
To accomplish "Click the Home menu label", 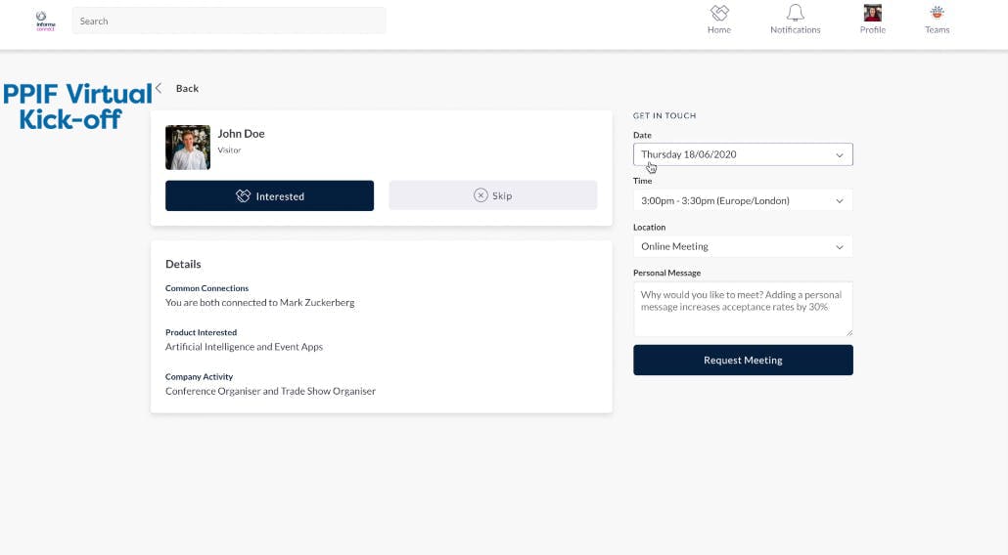I will pyautogui.click(x=719, y=30).
